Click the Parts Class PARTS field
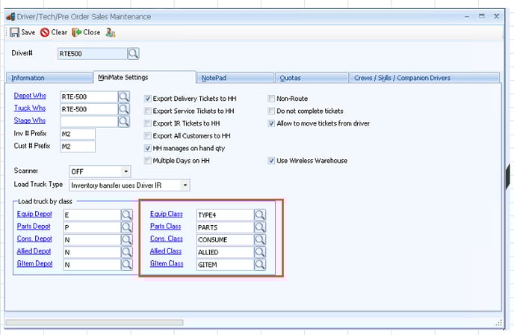Viewport: 514px width, 335px height. pos(225,227)
